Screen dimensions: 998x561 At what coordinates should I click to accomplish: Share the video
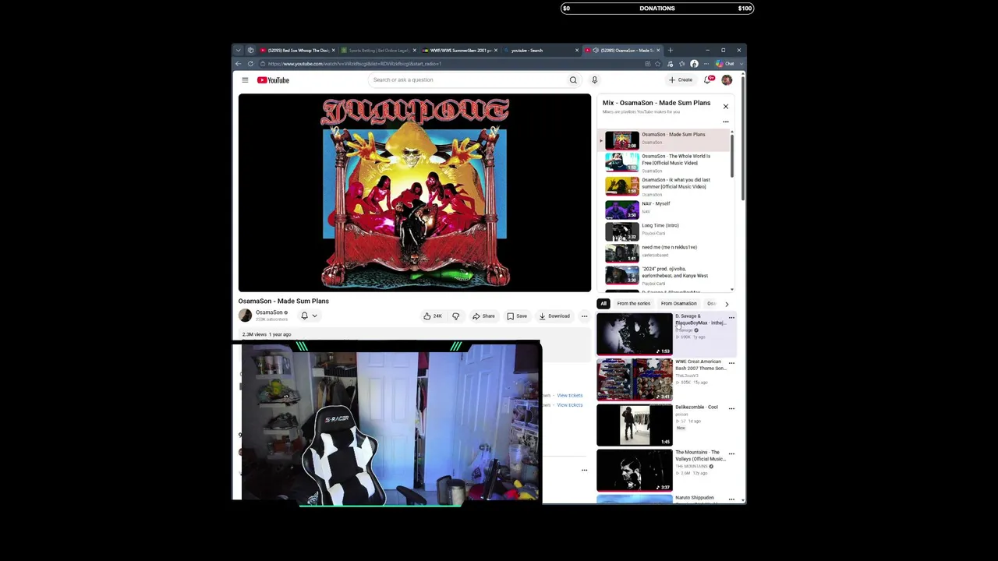[x=483, y=316]
